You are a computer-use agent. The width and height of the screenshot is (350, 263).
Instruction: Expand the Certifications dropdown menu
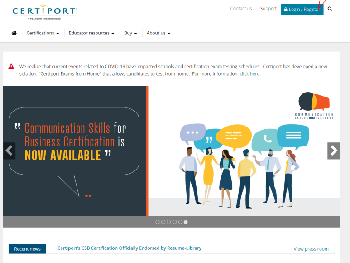coord(43,33)
